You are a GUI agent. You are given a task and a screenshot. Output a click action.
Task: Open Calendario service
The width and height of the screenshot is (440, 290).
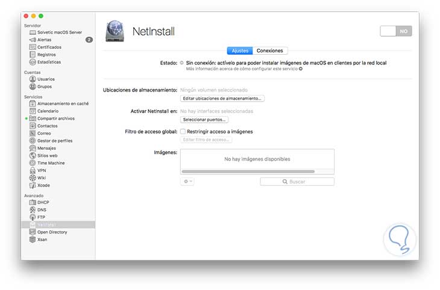pyautogui.click(x=44, y=111)
